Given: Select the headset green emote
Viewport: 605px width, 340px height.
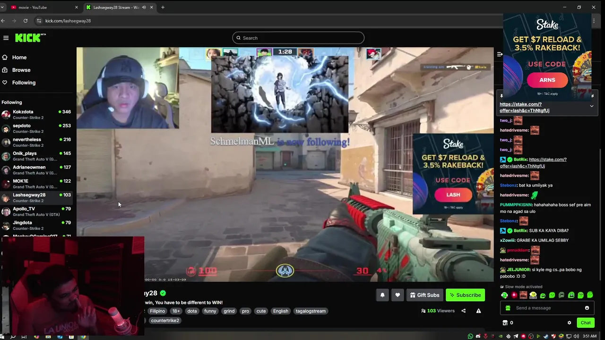Looking at the screenshot, I should pos(504,295).
